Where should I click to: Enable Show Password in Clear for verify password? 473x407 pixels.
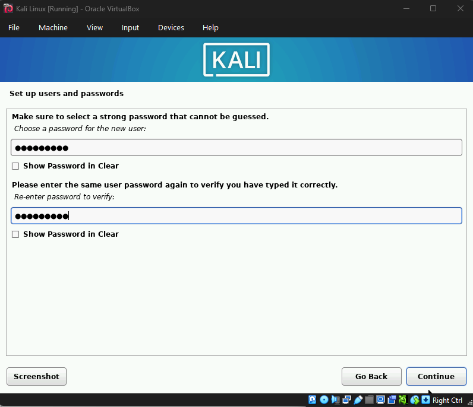point(16,234)
